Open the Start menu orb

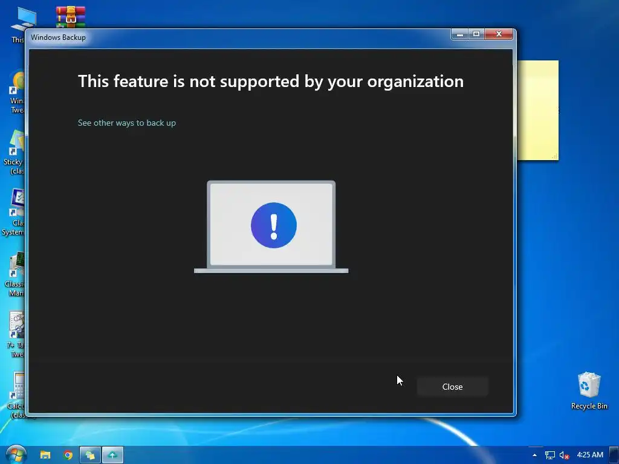pyautogui.click(x=16, y=454)
